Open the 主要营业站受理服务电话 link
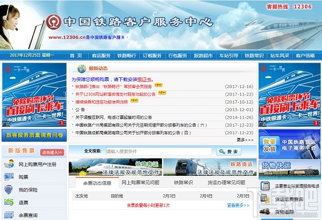The width and height of the screenshot is (322, 220). (x=297, y=186)
